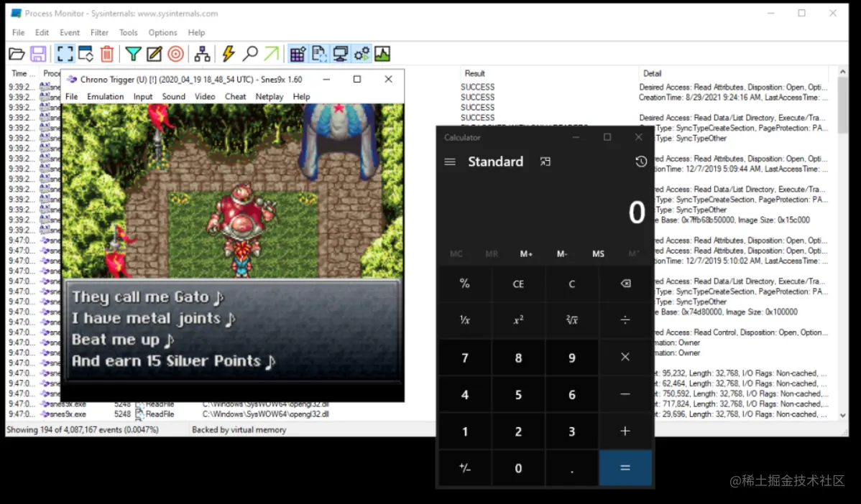The width and height of the screenshot is (861, 504).
Task: Open Calculator hamburger navigation menu
Action: coord(450,162)
